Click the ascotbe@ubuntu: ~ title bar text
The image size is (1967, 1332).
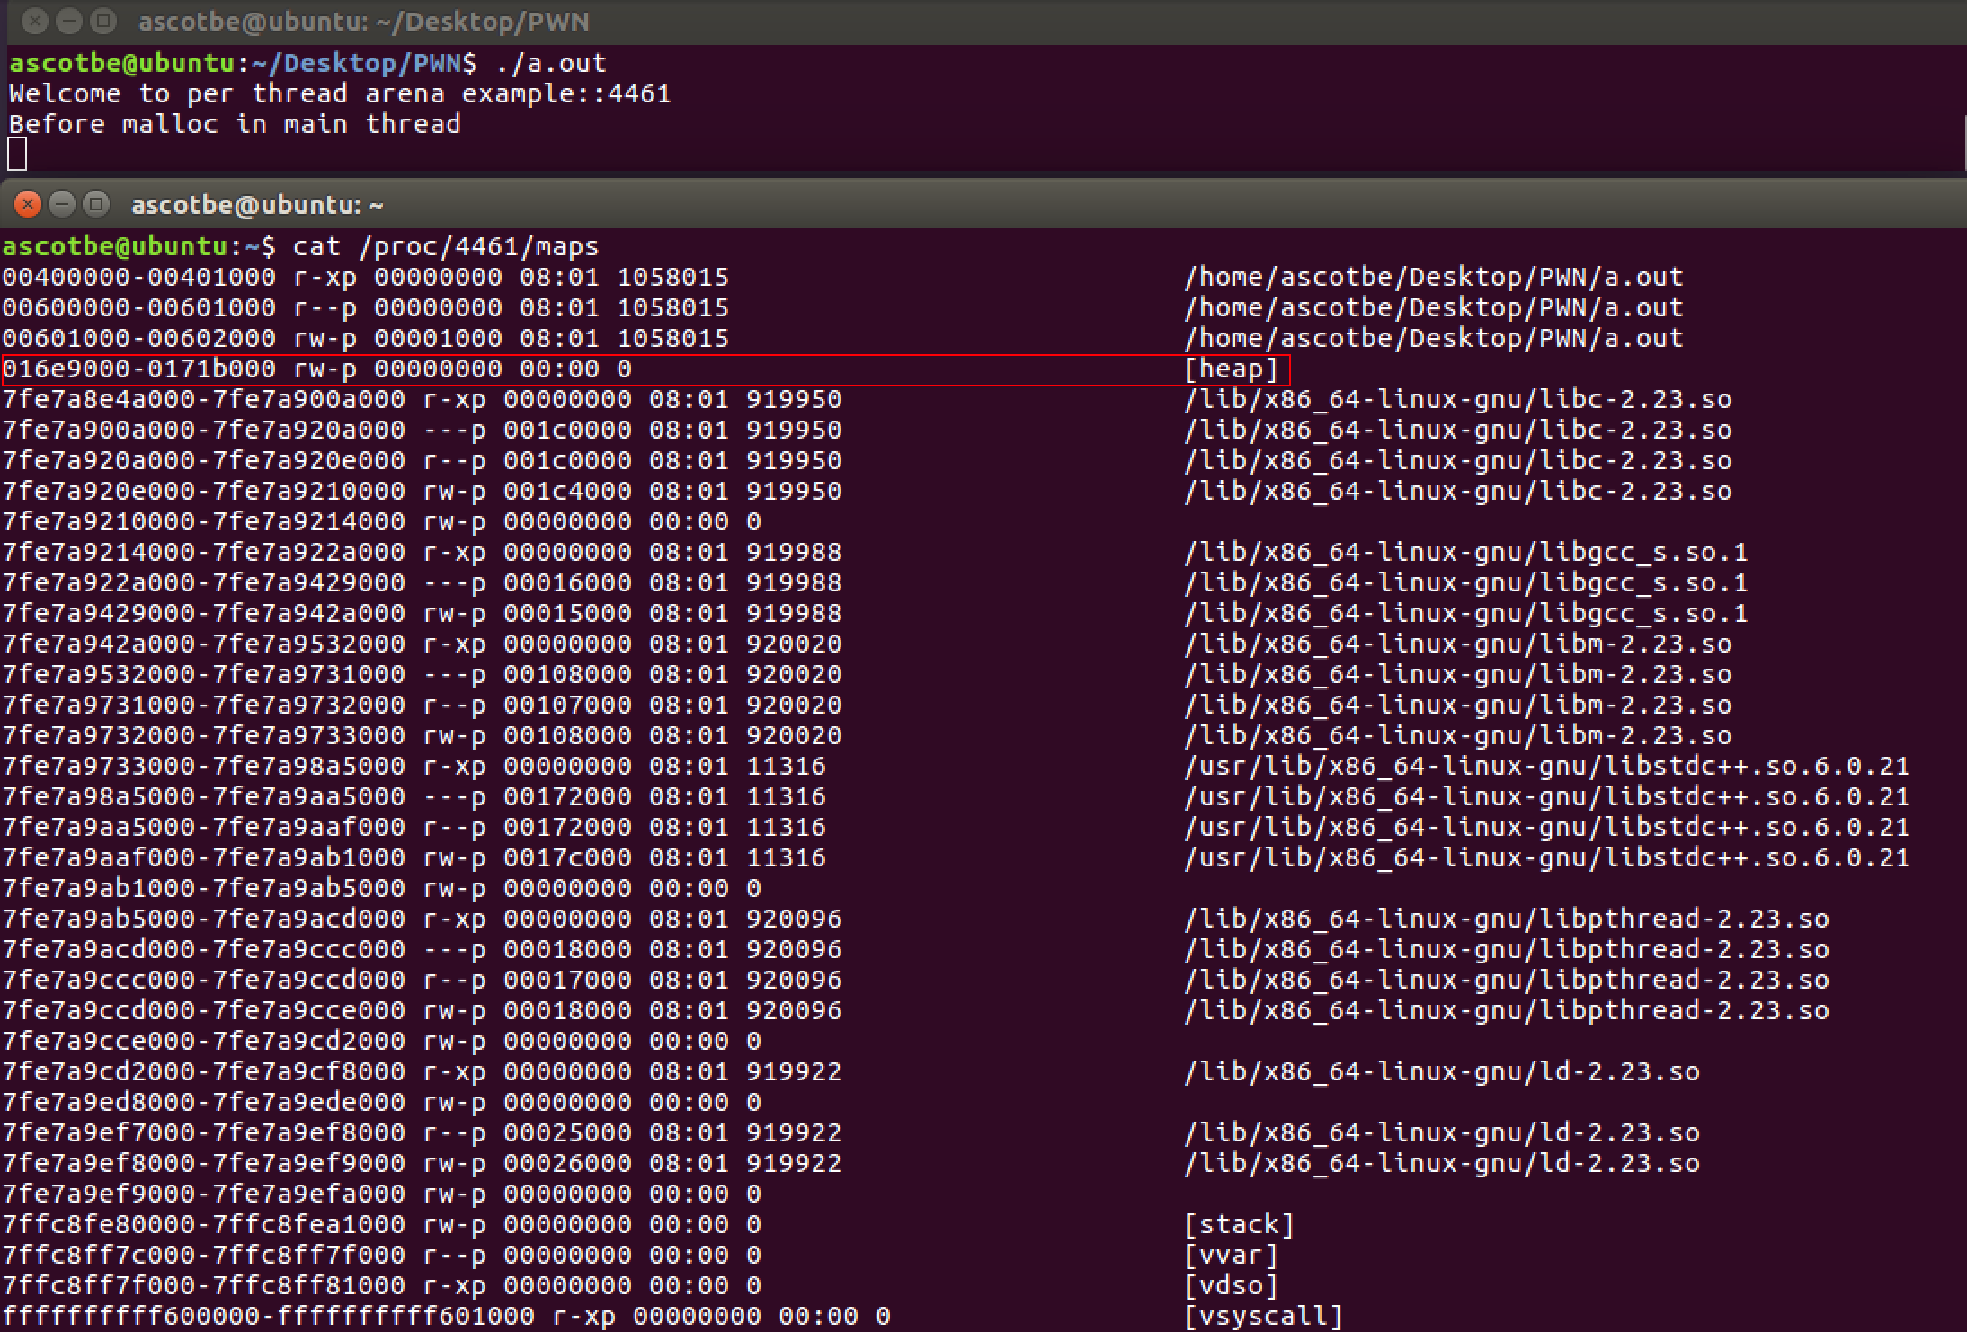(257, 206)
